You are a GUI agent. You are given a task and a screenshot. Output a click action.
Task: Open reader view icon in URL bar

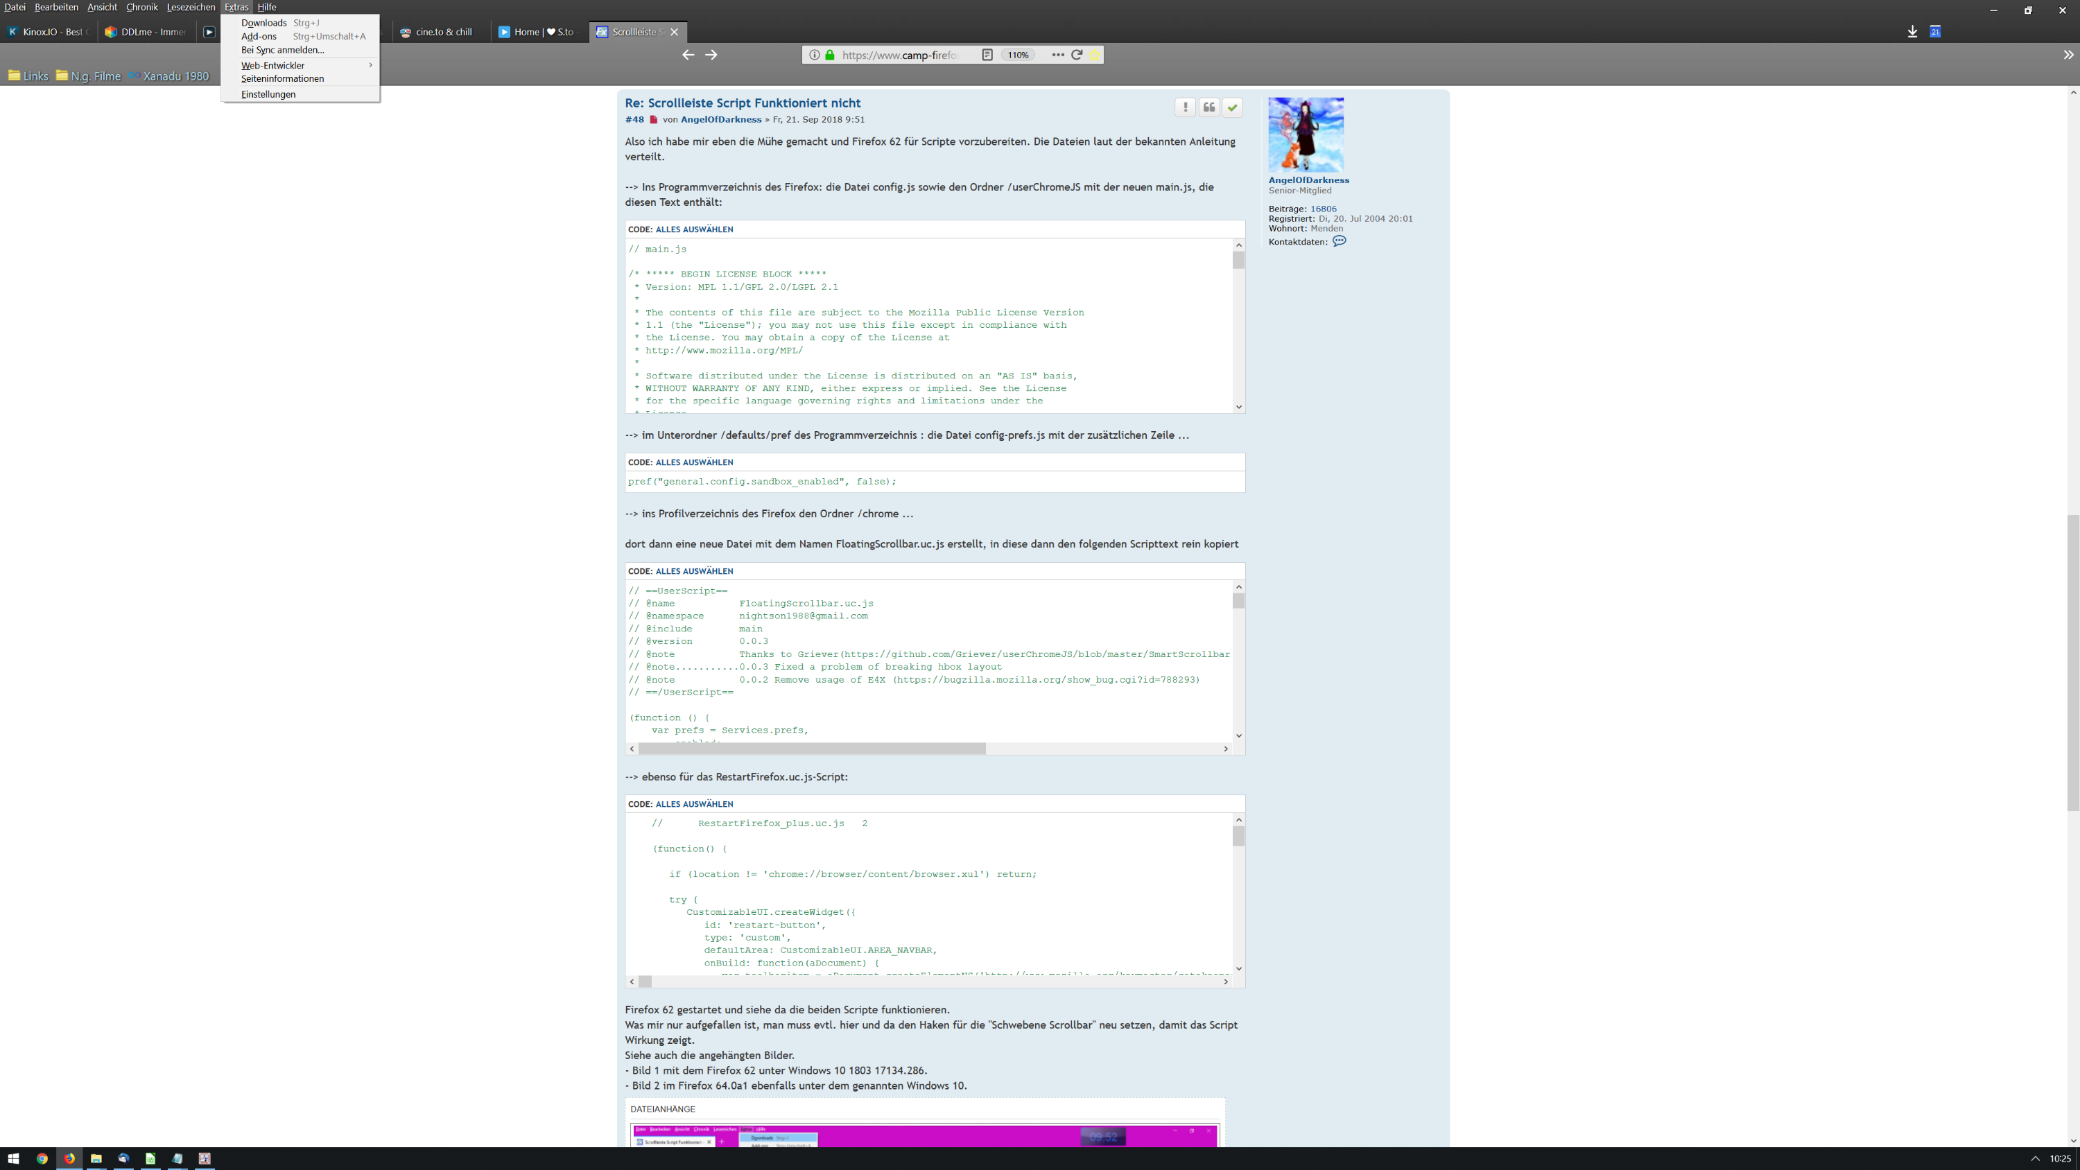(x=987, y=55)
